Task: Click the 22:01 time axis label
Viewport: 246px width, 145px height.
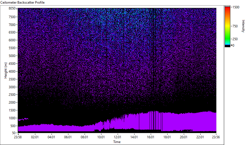Action: [x=200, y=137]
